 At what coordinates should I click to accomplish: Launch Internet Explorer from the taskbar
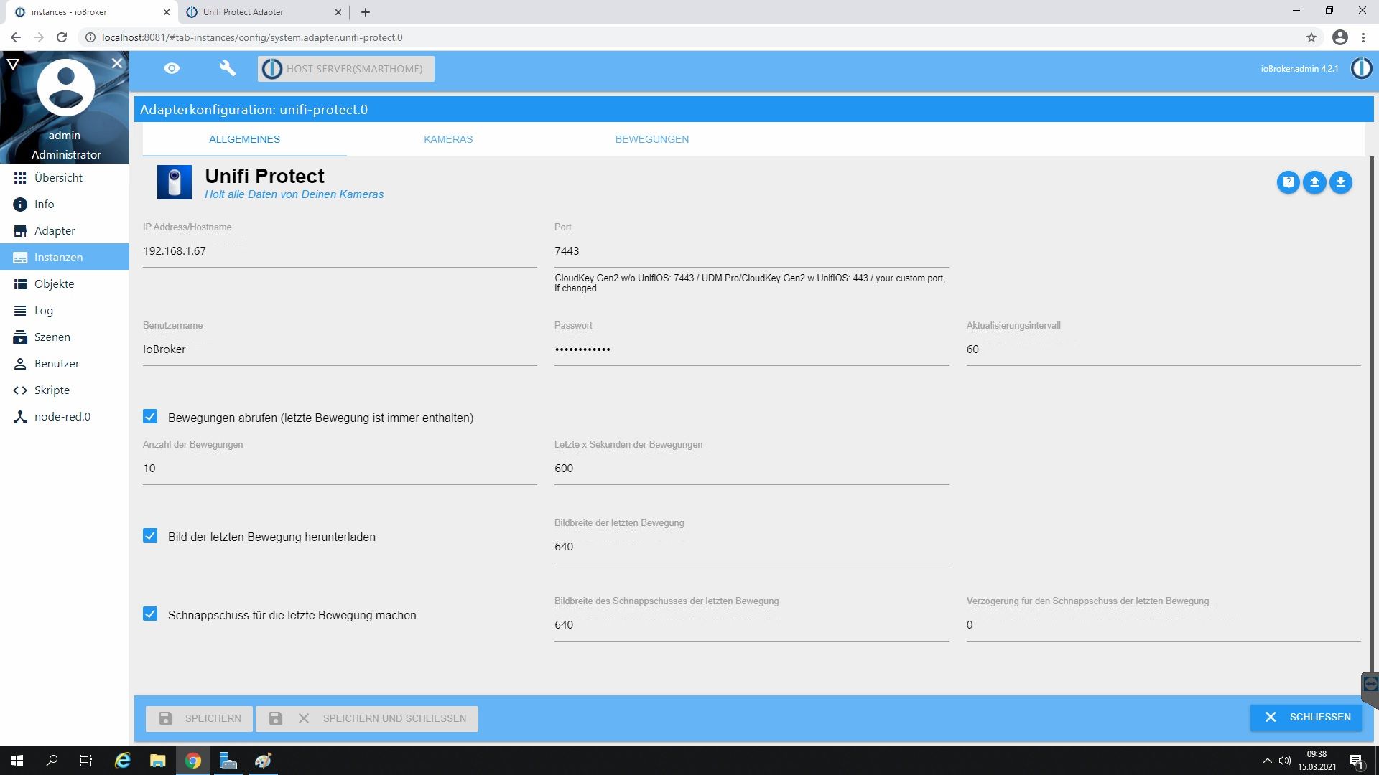pos(123,761)
